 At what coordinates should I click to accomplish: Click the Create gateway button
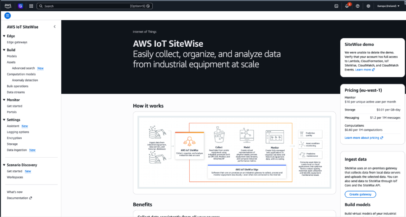pos(360,194)
